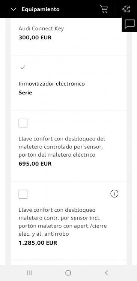Click the 1.285,00 EUR price label
This screenshot has height=281, width=137.
click(x=38, y=243)
